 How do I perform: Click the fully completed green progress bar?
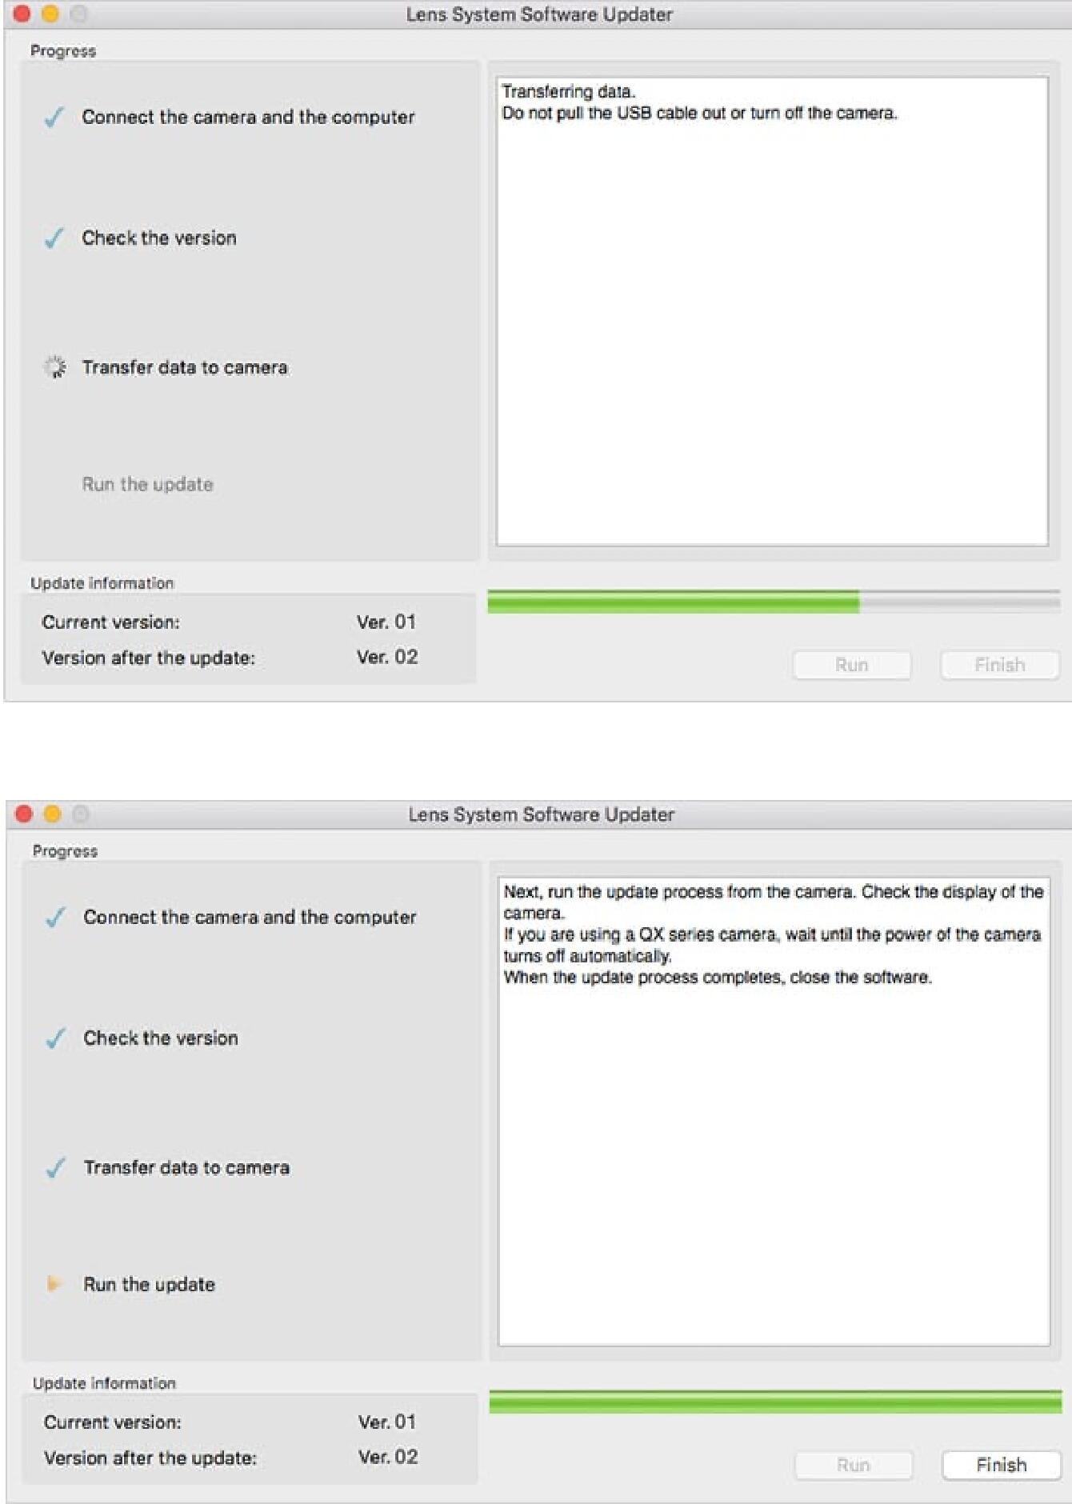point(775,1402)
